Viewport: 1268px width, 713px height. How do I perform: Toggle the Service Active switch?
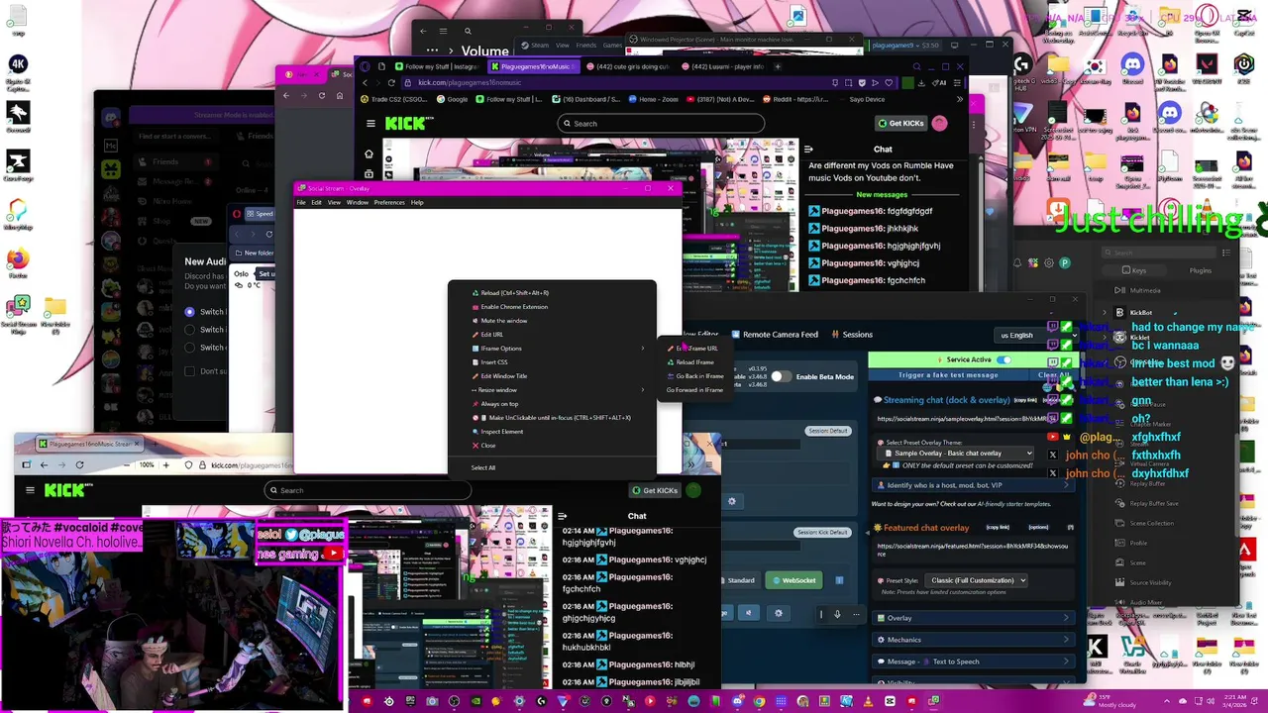point(1004,359)
